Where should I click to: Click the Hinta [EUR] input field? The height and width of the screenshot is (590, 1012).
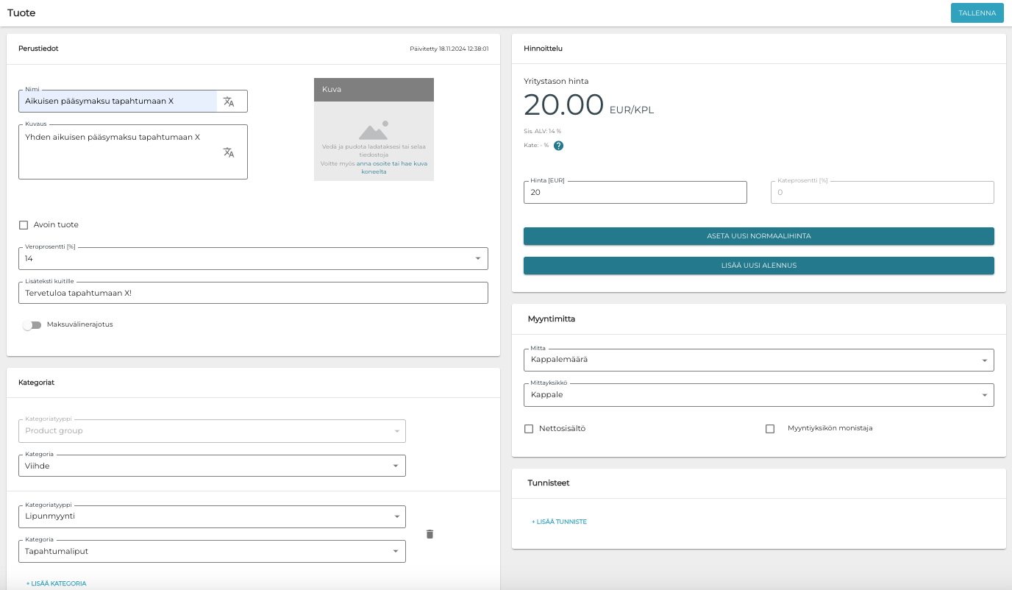click(x=635, y=193)
